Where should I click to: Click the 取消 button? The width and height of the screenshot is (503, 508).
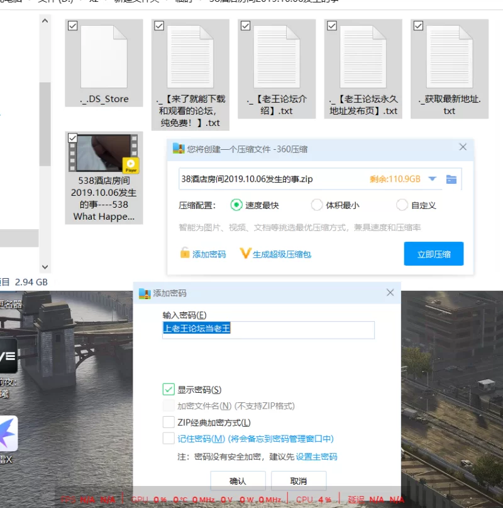pos(299,481)
